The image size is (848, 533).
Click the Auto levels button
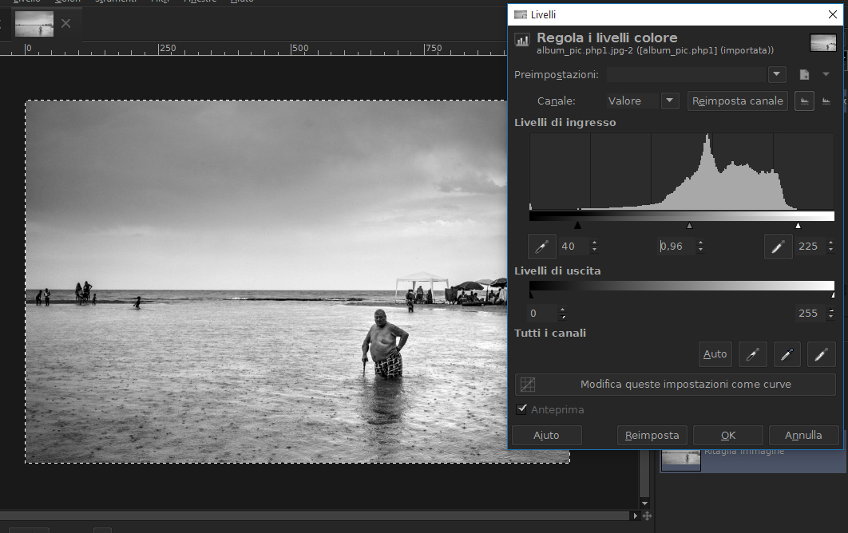715,354
